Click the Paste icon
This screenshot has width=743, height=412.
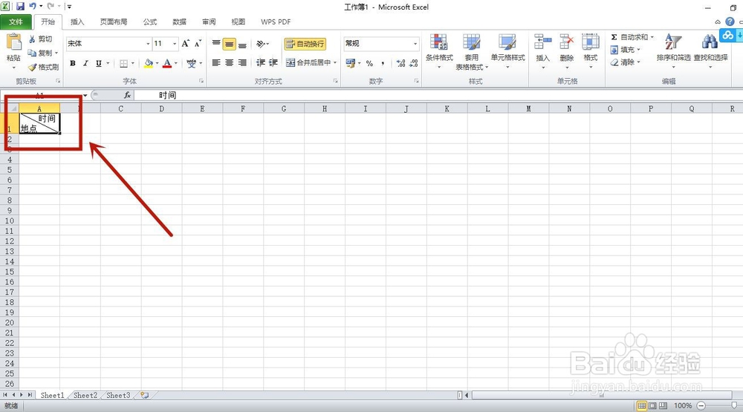(x=13, y=42)
